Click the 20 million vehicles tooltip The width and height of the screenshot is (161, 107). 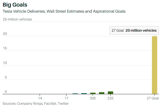[134, 30]
